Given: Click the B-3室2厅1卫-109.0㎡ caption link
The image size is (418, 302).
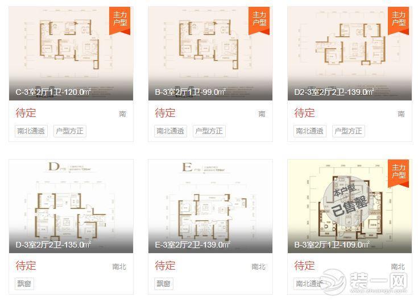Looking at the screenshot, I should 332,245.
